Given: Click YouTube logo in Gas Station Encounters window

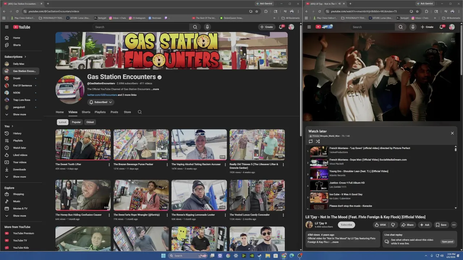Looking at the screenshot, I should [x=22, y=27].
